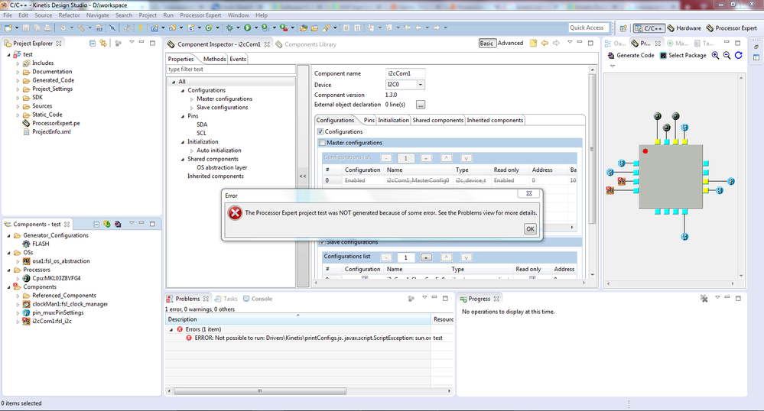The height and width of the screenshot is (411, 764).
Task: Click the yellow note icon beside Advanced
Action: [533, 44]
